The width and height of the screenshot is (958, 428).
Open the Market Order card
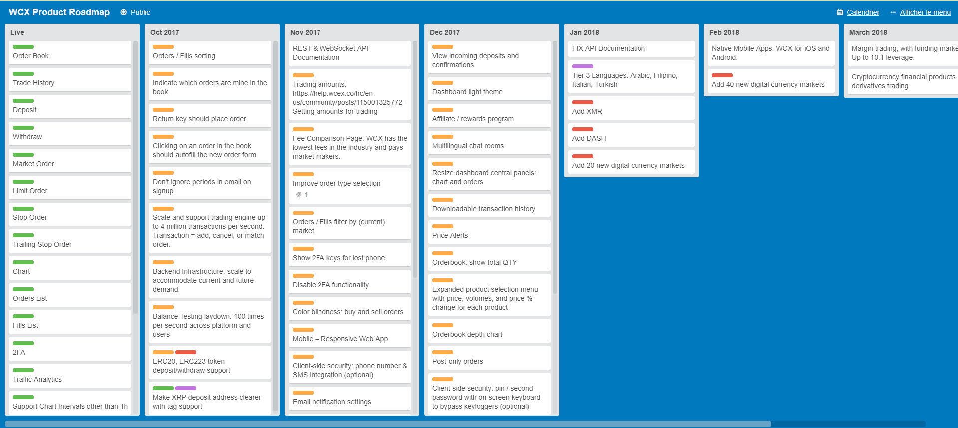point(70,160)
